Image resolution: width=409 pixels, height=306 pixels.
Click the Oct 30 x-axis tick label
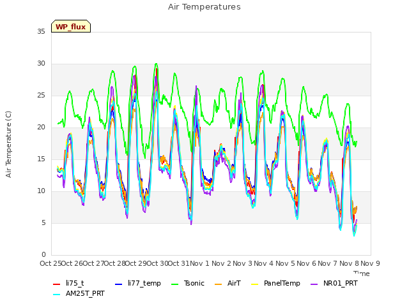coord(158,263)
